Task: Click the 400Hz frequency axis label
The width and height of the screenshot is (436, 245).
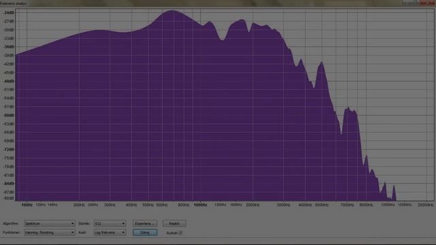Action: tap(131, 205)
